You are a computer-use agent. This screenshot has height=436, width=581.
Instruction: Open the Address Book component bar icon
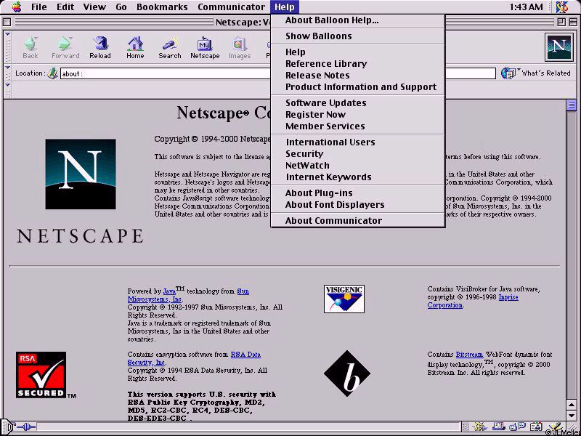point(535,427)
